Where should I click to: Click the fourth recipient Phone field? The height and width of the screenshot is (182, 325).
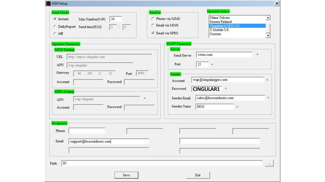click(x=251, y=131)
